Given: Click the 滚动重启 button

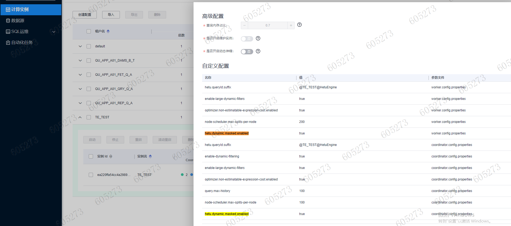Looking at the screenshot, I should 165,140.
